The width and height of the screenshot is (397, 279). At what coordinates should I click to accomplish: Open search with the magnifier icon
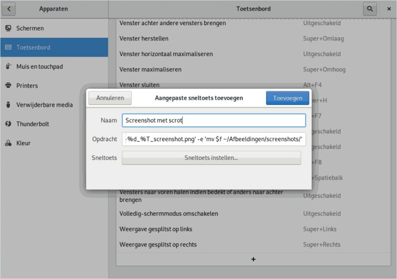pos(369,9)
